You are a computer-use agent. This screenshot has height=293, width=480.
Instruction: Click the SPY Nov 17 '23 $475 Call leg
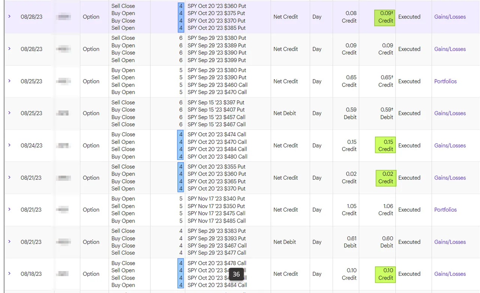pos(217,213)
